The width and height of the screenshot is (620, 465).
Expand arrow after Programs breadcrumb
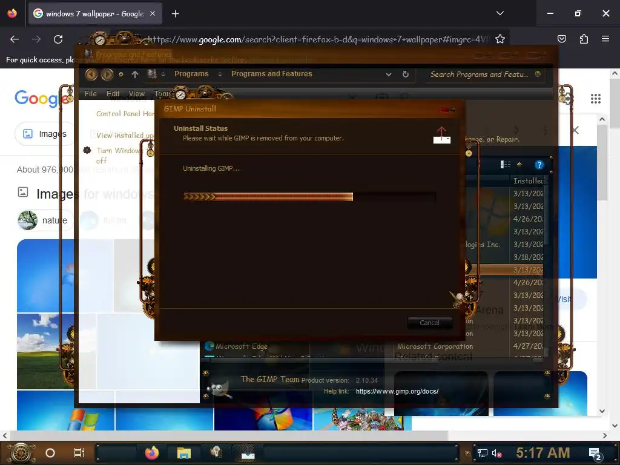coord(220,74)
